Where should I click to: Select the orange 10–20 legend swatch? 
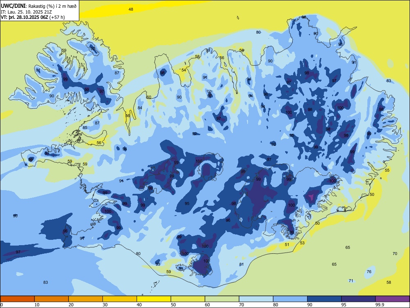[52, 299]
